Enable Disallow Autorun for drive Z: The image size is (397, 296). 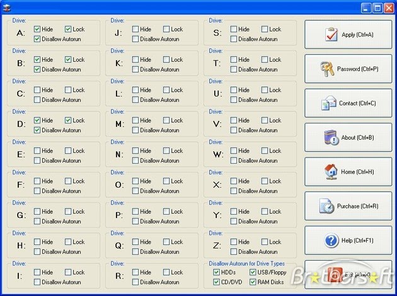coord(233,251)
